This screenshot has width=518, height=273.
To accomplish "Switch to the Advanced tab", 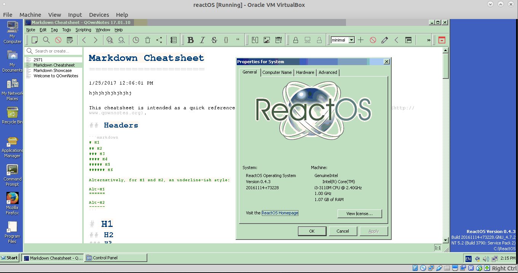I will click(x=328, y=72).
